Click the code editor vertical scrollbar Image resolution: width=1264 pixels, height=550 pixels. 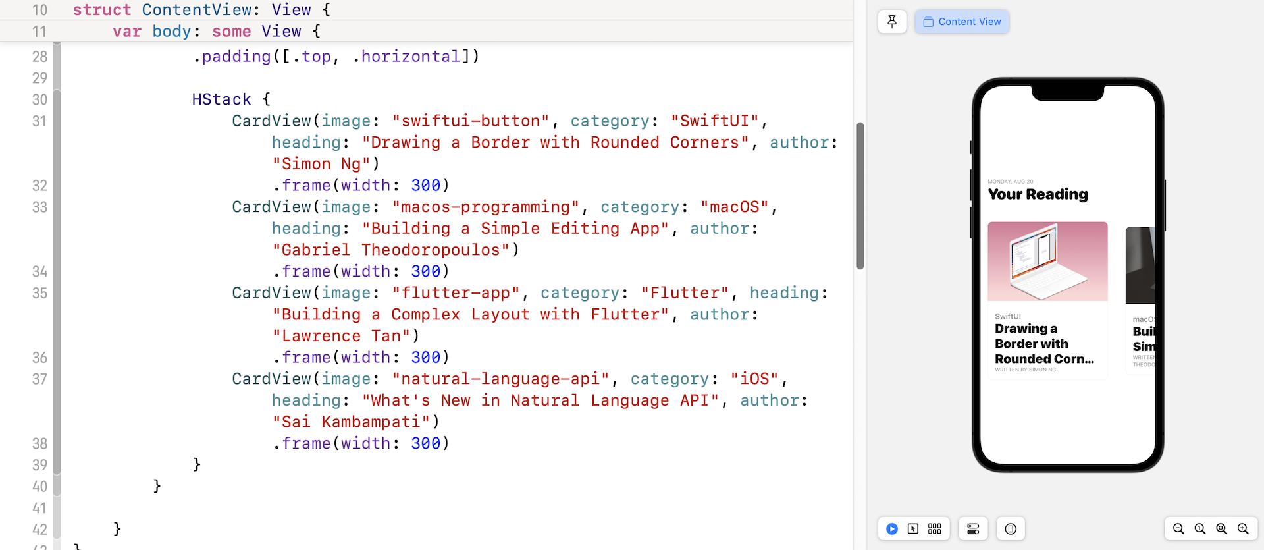click(860, 196)
